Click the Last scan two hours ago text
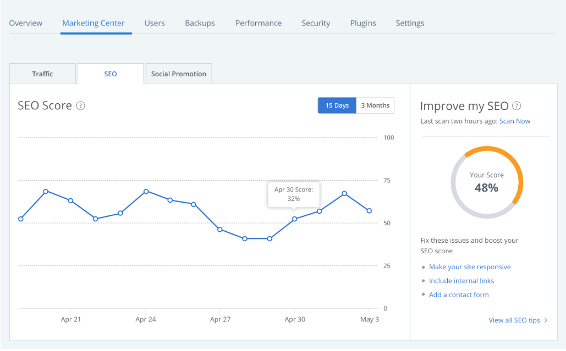This screenshot has height=351, width=566. coord(459,121)
